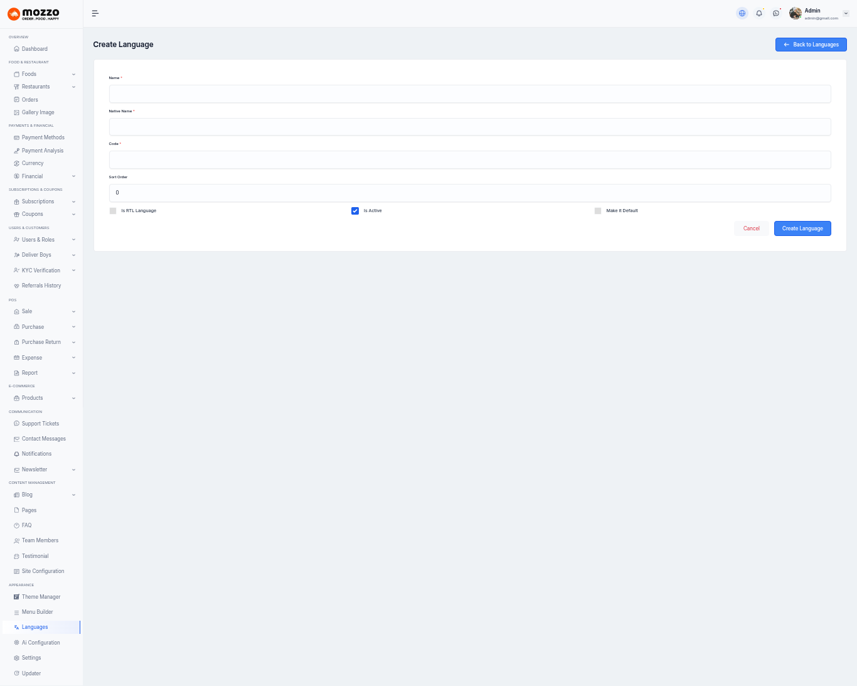Open the chat messages icon in header

point(776,13)
